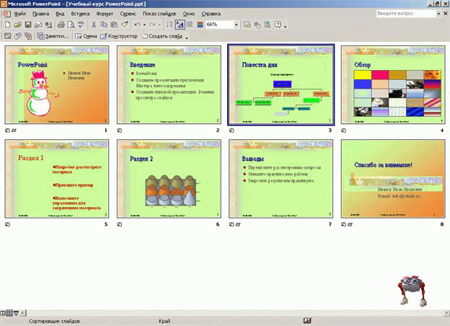Expand Standard toolbar options arrow

[286, 26]
